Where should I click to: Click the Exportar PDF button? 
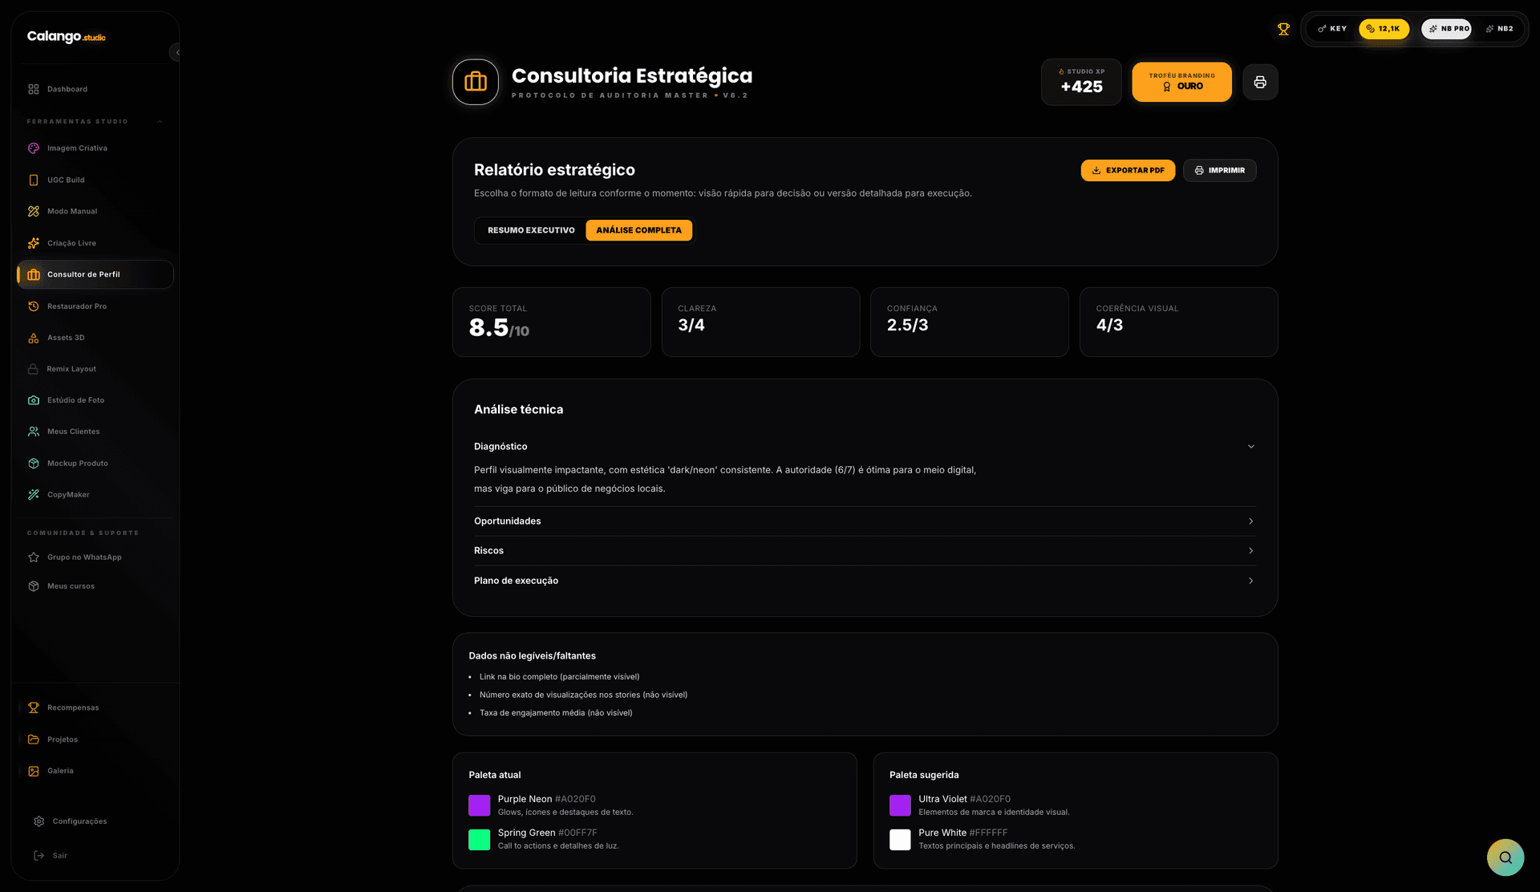(1128, 170)
